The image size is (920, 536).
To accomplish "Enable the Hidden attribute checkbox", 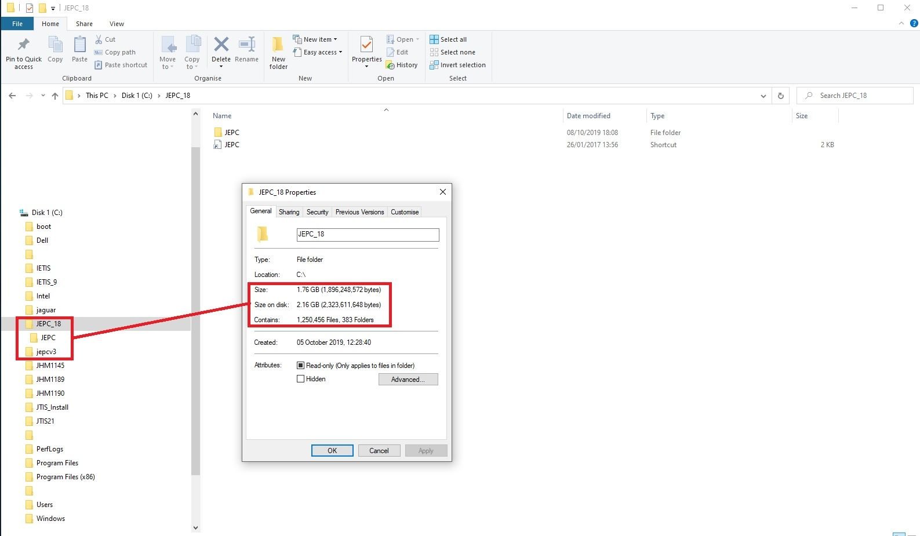I will [x=300, y=379].
